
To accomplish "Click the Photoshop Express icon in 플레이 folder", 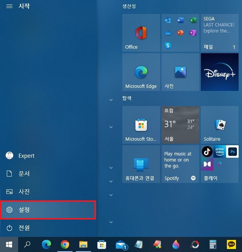I will click(x=232, y=151).
